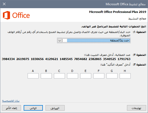Open the country/region dropdown arrow
This screenshot has height=113, width=148.
(60, 41)
